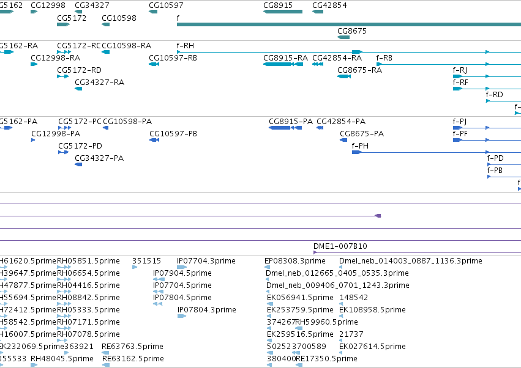Select the gene label "CG12998"
This screenshot has width=521, height=368.
click(48, 6)
